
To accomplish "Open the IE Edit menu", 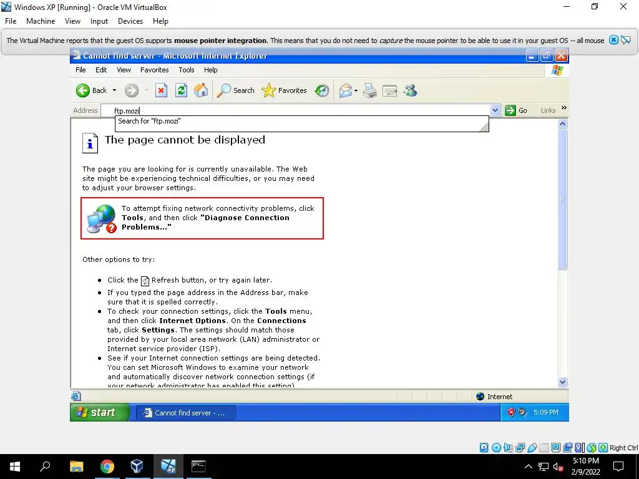I will pyautogui.click(x=101, y=70).
